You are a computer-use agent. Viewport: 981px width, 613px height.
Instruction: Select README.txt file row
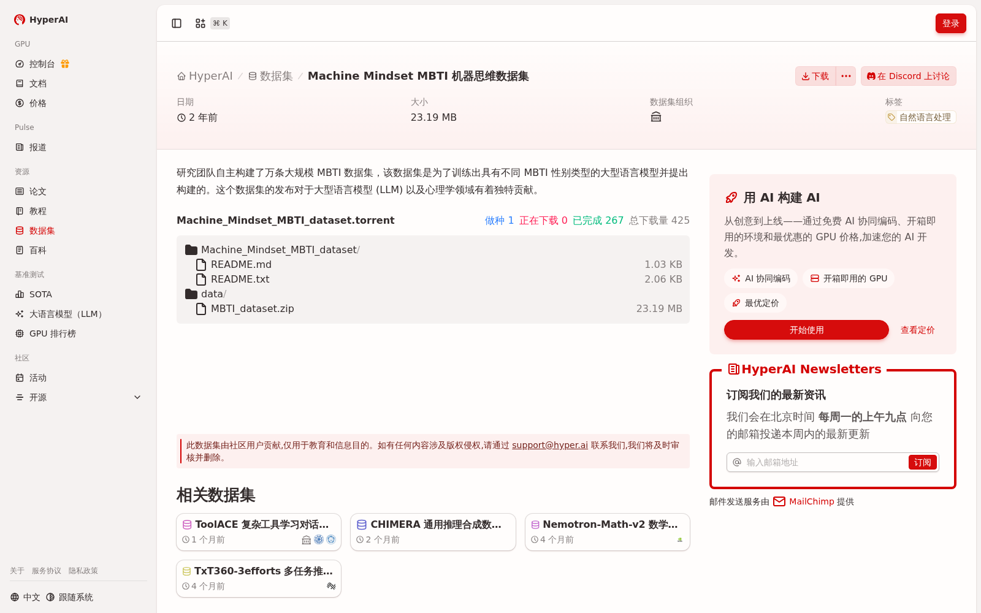click(x=433, y=279)
